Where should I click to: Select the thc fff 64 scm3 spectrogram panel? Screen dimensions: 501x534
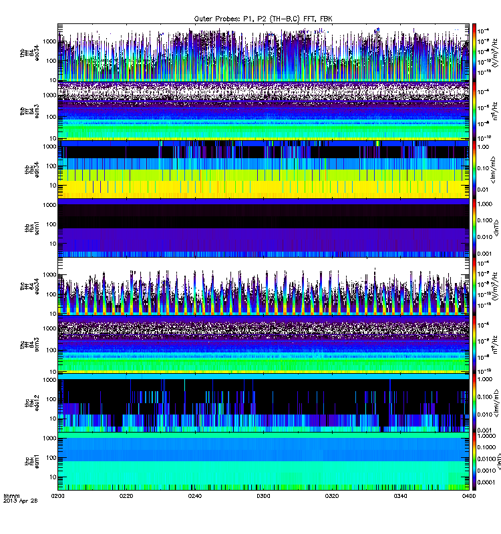point(263,344)
